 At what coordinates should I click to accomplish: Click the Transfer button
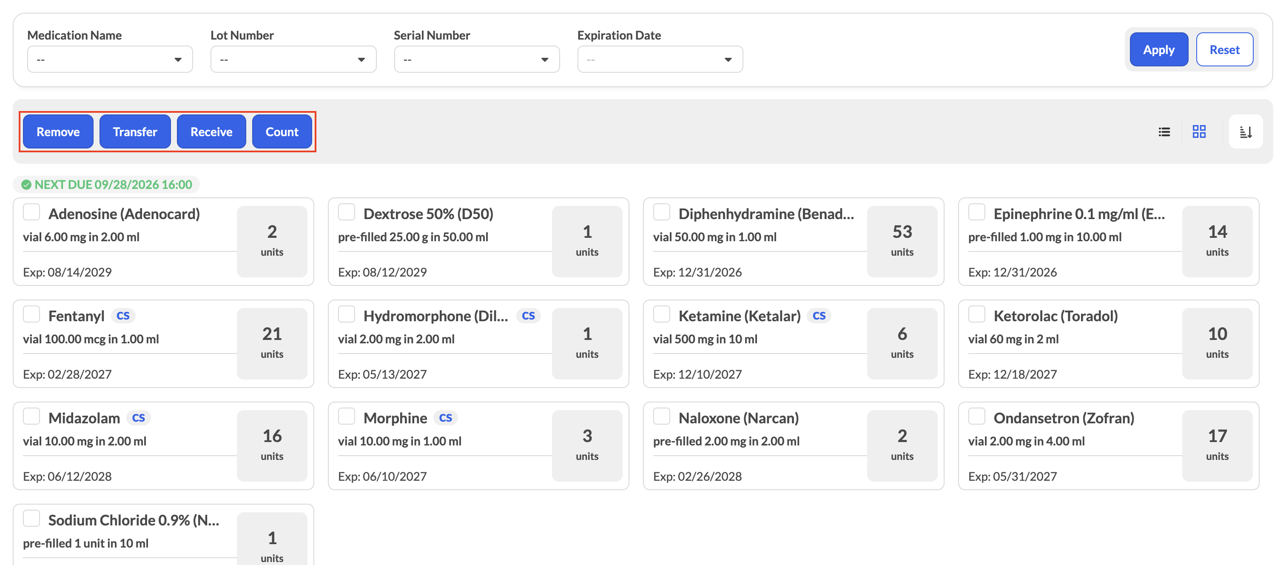(135, 132)
